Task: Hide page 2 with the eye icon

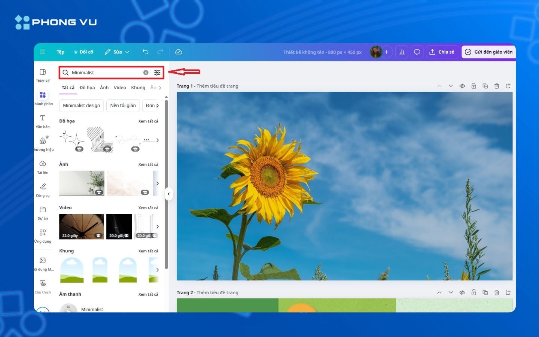Action: (462, 293)
